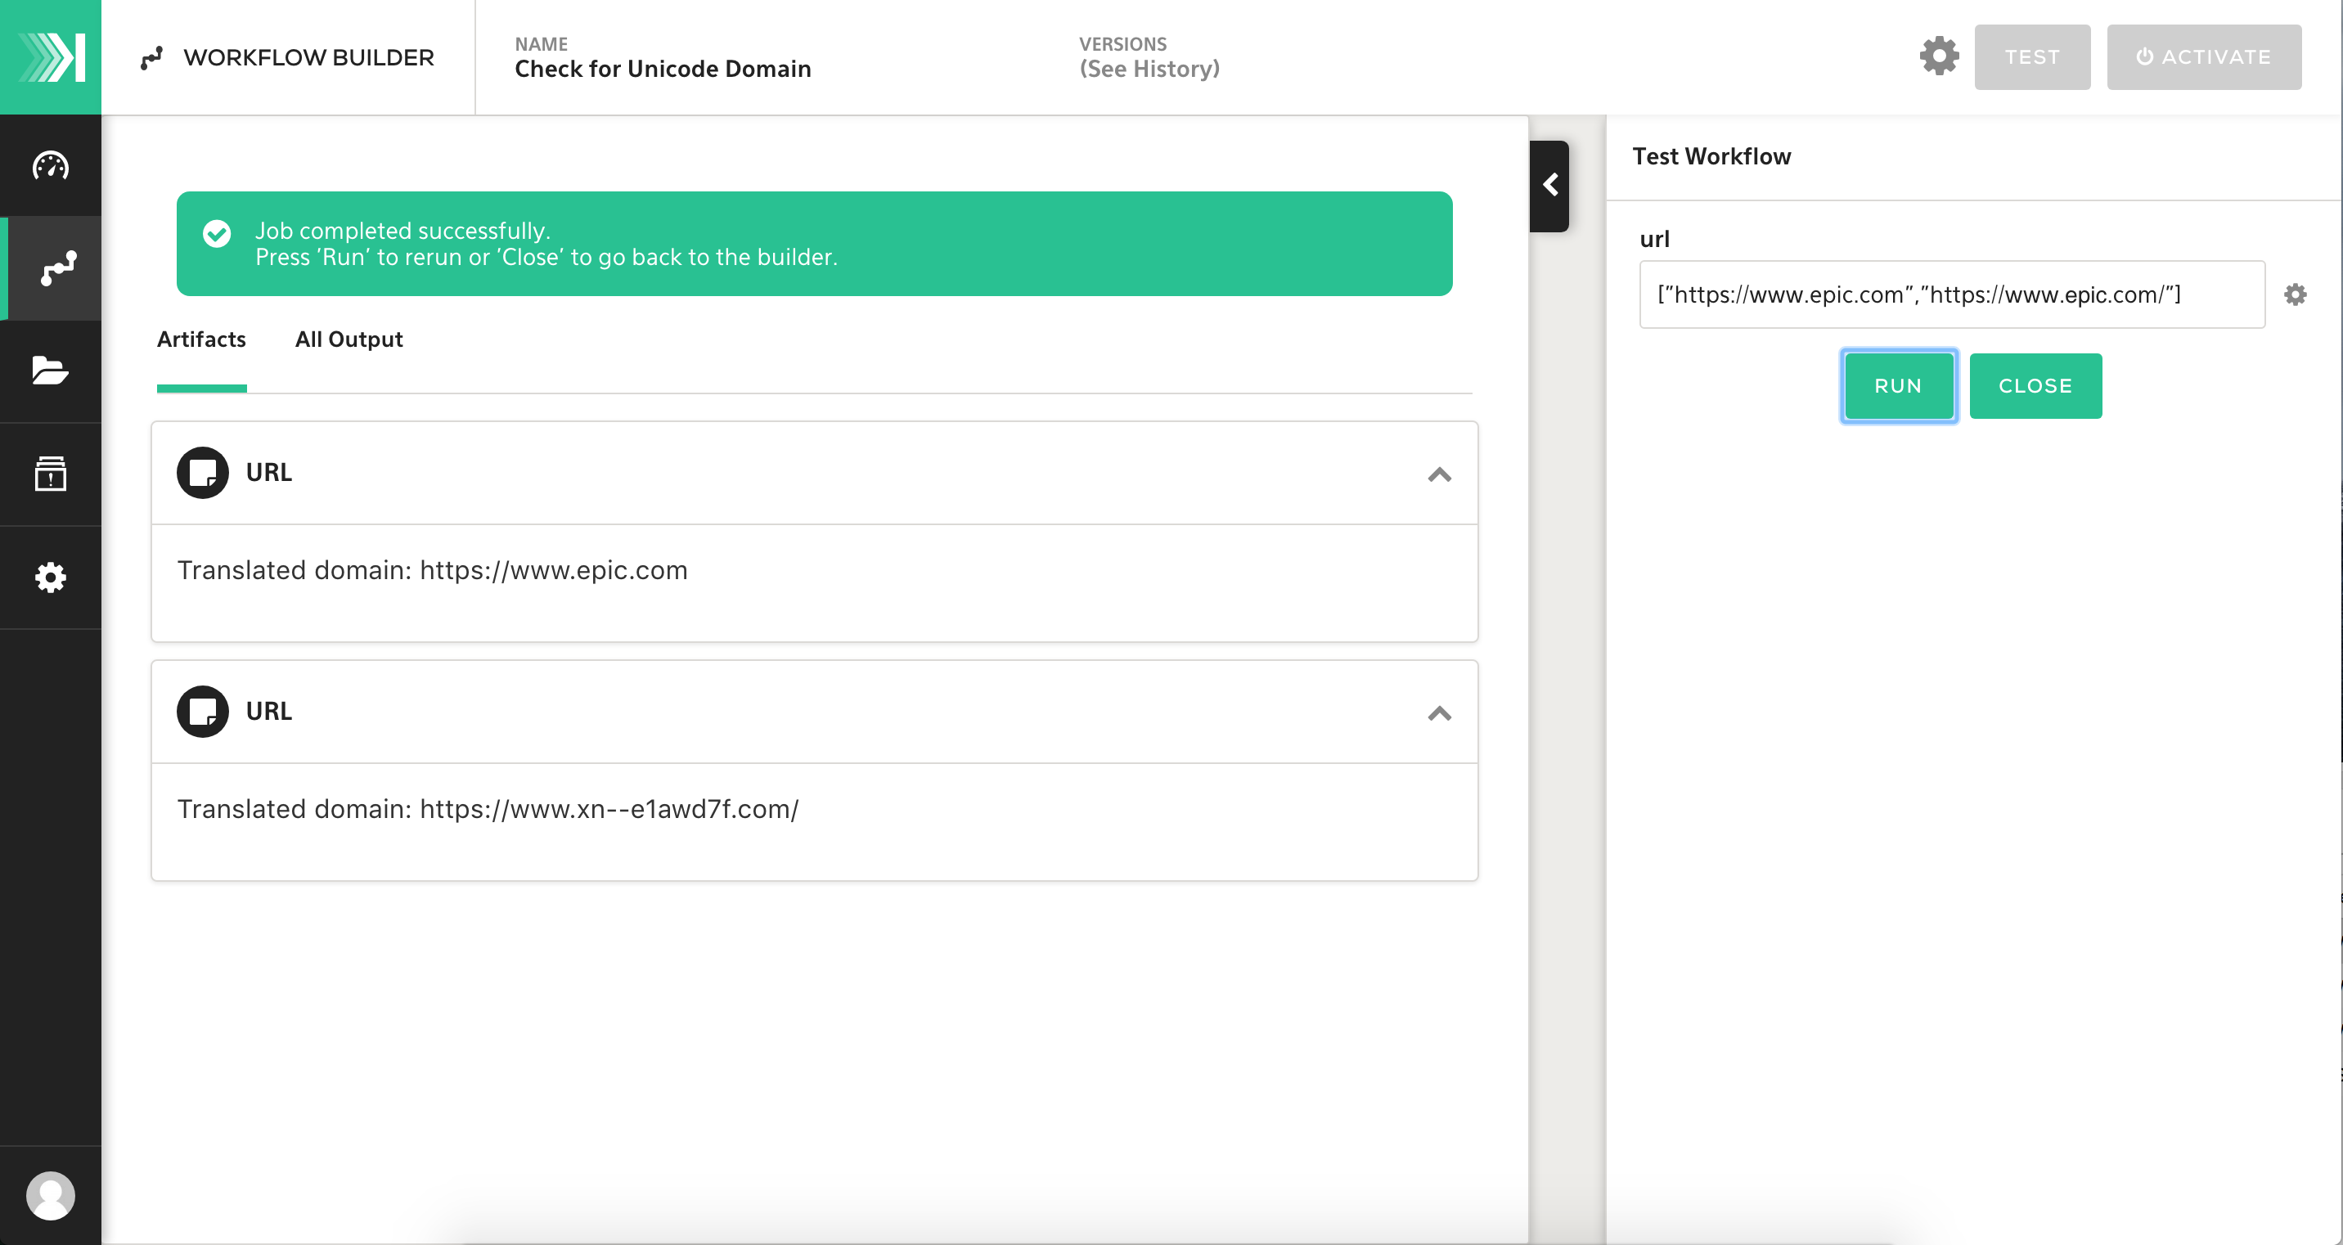Click the first URL artifact note icon
The height and width of the screenshot is (1245, 2343).
pos(202,472)
